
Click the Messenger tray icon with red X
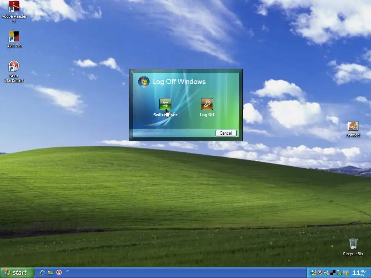[327, 273]
